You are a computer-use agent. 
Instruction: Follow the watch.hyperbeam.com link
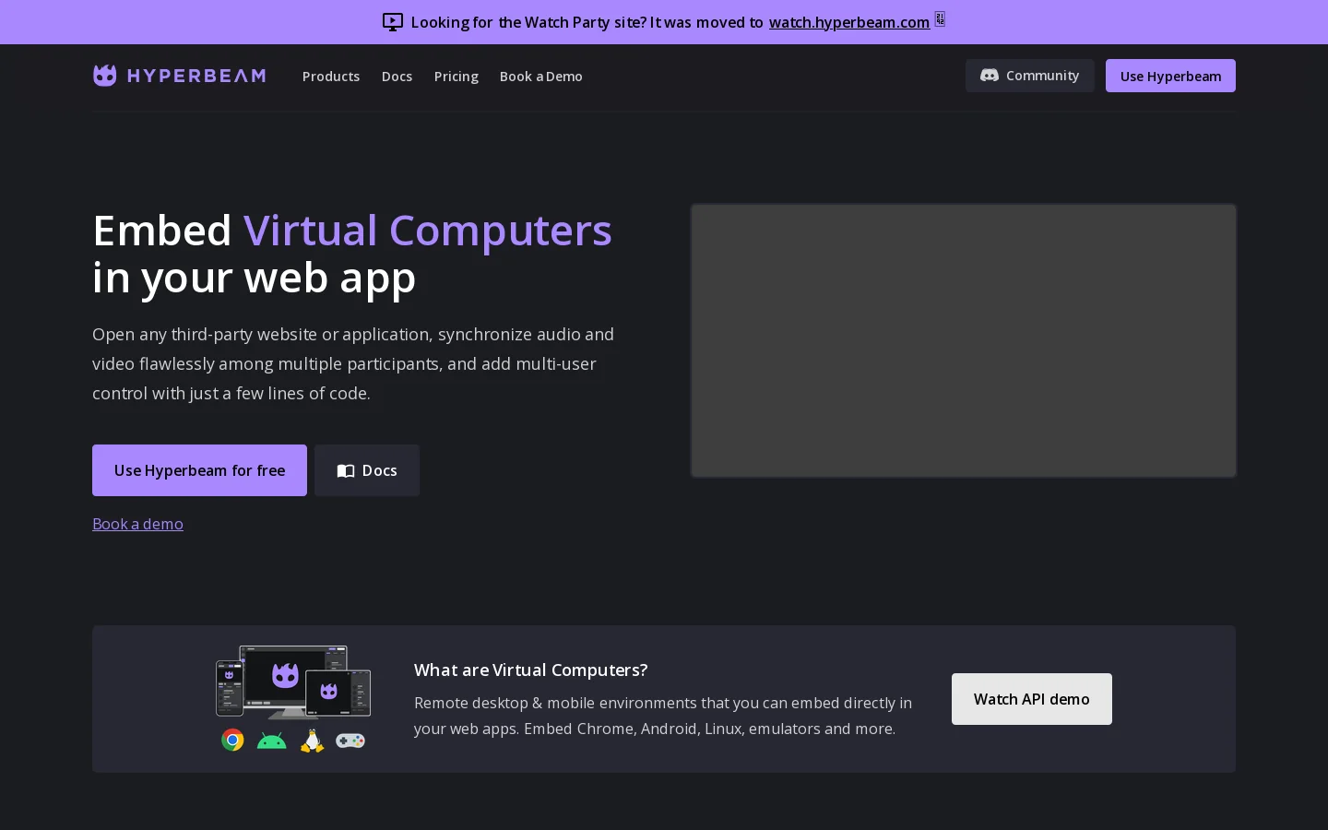tap(849, 22)
